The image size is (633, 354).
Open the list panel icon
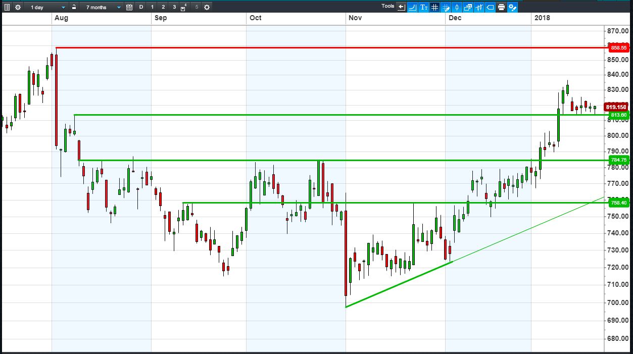point(7,7)
